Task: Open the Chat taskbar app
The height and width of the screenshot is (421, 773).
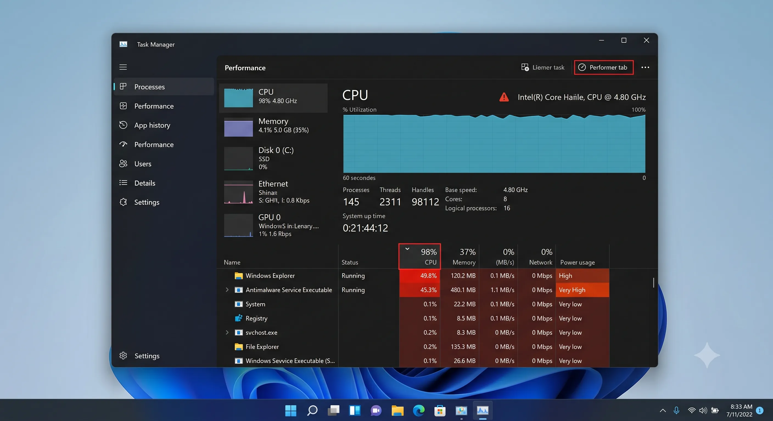Action: pos(376,410)
